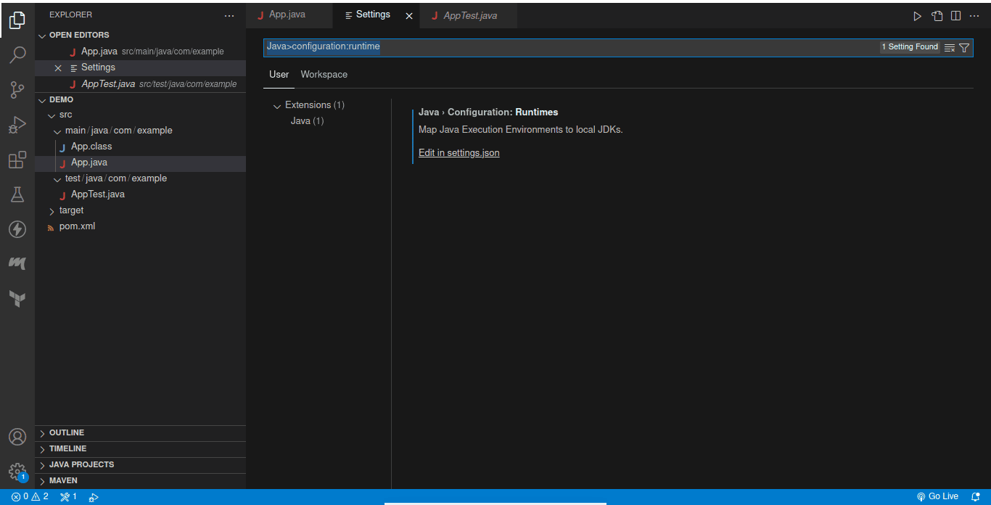
Task: Clear the settings search input icon
Action: pyautogui.click(x=950, y=48)
